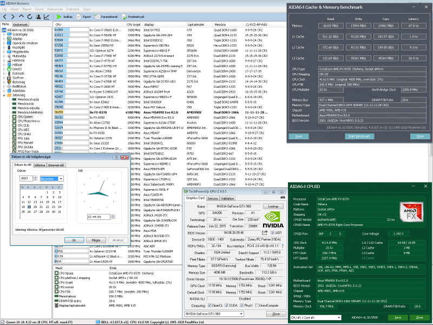The image size is (433, 325).
Task: Open the Sensors tab in GPU-Z
Action: [x=213, y=198]
